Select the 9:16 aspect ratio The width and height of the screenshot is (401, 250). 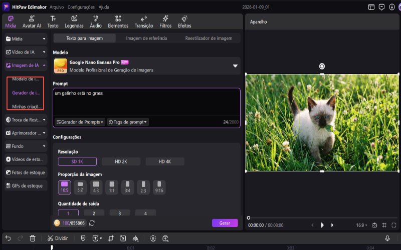(159, 187)
